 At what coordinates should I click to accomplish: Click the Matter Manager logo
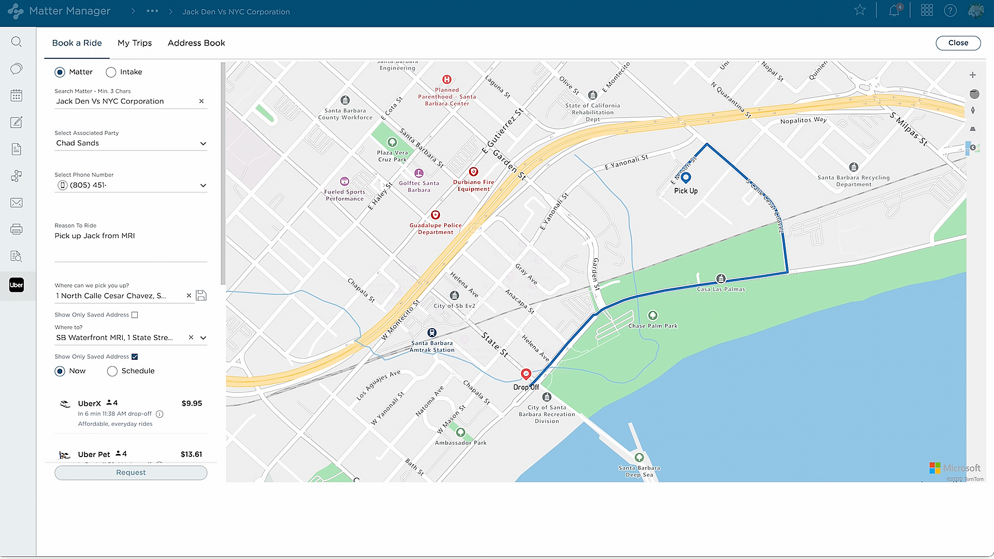(x=16, y=11)
